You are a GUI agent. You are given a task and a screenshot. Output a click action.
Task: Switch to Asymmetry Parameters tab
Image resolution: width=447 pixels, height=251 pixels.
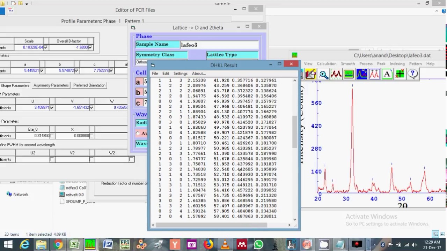point(51,85)
